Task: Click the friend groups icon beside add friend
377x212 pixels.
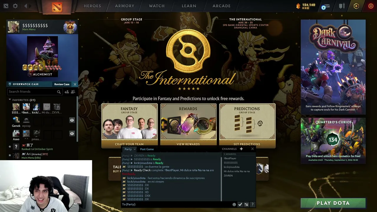Action: pos(73,92)
